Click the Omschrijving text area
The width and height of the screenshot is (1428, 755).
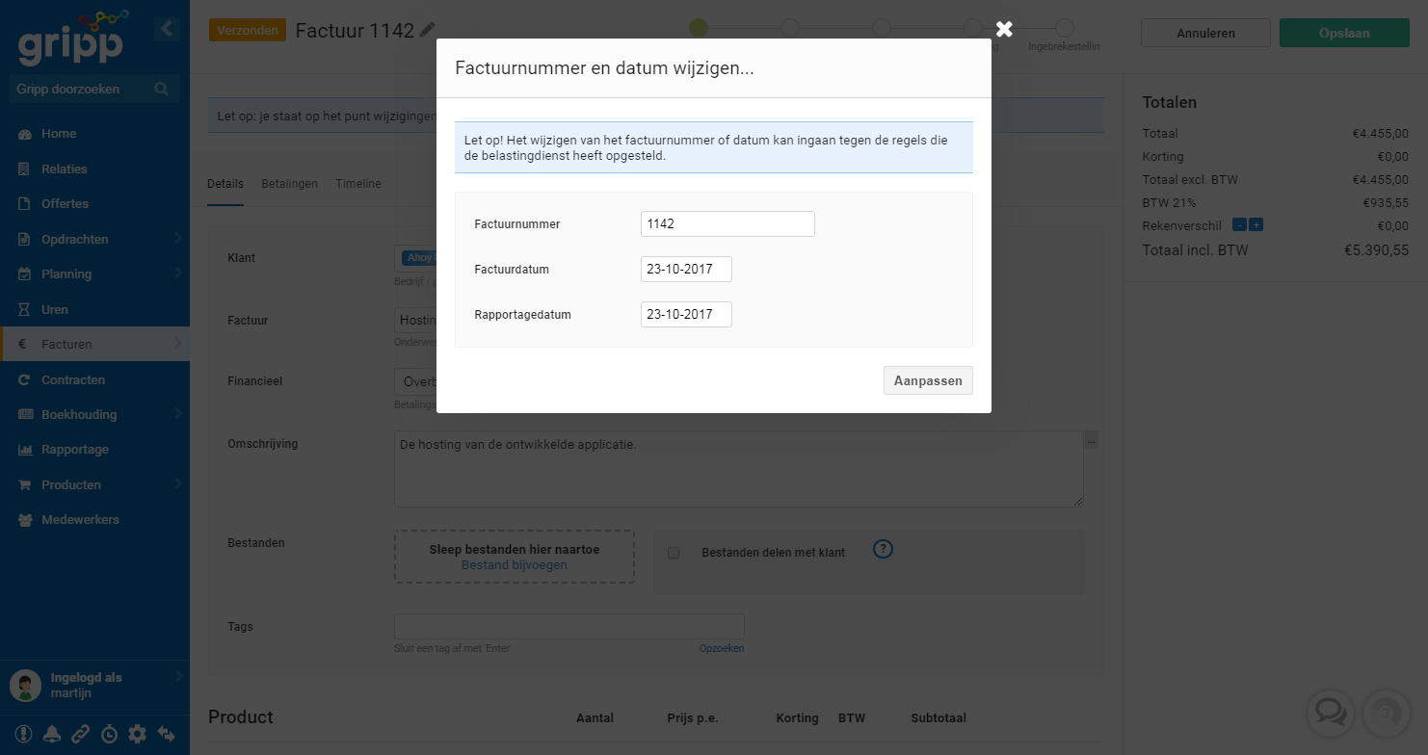[738, 469]
